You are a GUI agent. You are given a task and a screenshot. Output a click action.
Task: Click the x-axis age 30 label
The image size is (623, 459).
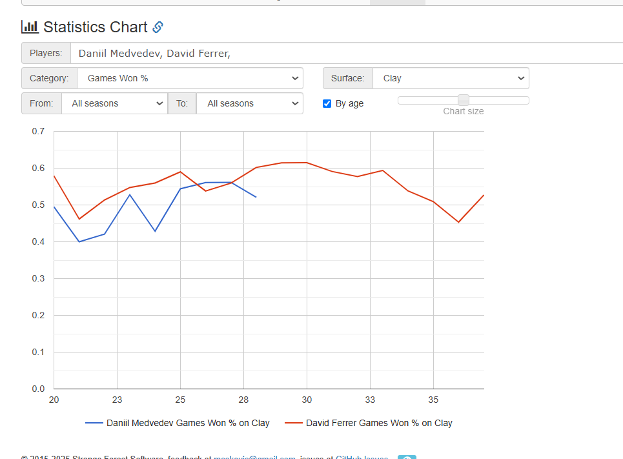click(x=307, y=400)
